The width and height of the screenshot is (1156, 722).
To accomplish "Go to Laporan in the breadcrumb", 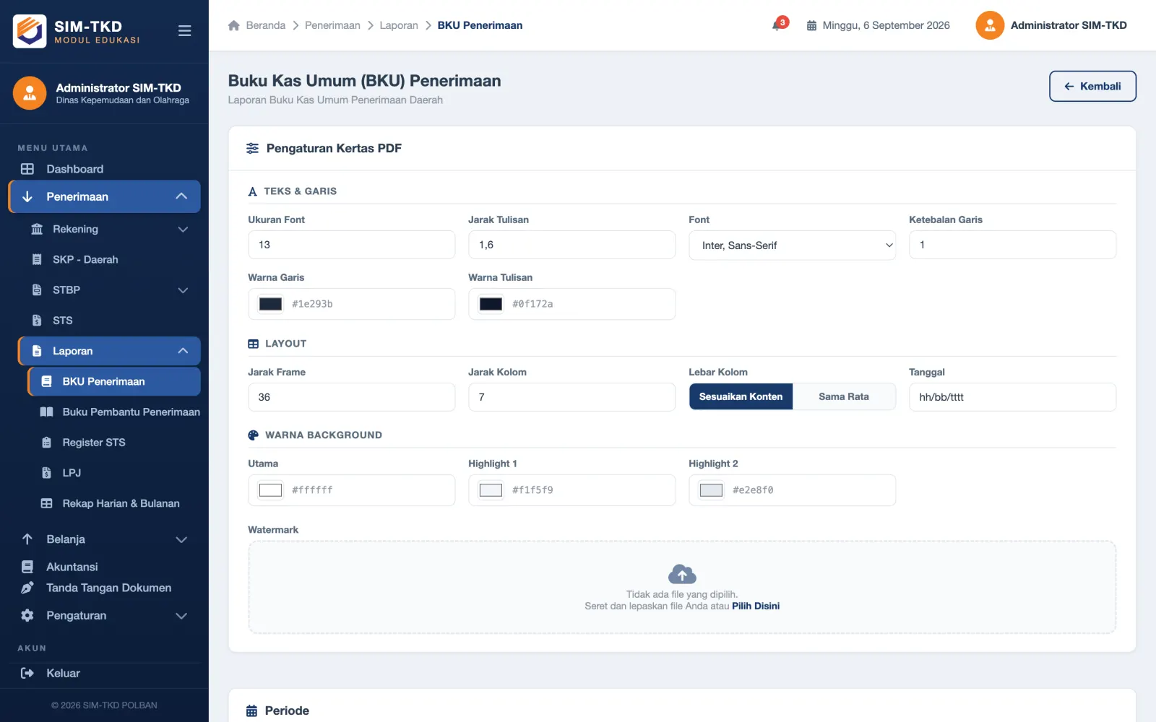I will (399, 25).
